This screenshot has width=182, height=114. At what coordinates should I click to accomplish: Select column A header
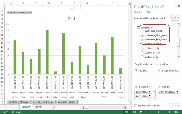11,3
